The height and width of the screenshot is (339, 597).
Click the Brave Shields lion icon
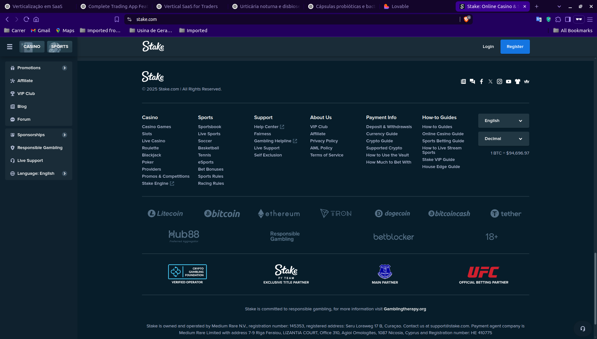coord(466,19)
